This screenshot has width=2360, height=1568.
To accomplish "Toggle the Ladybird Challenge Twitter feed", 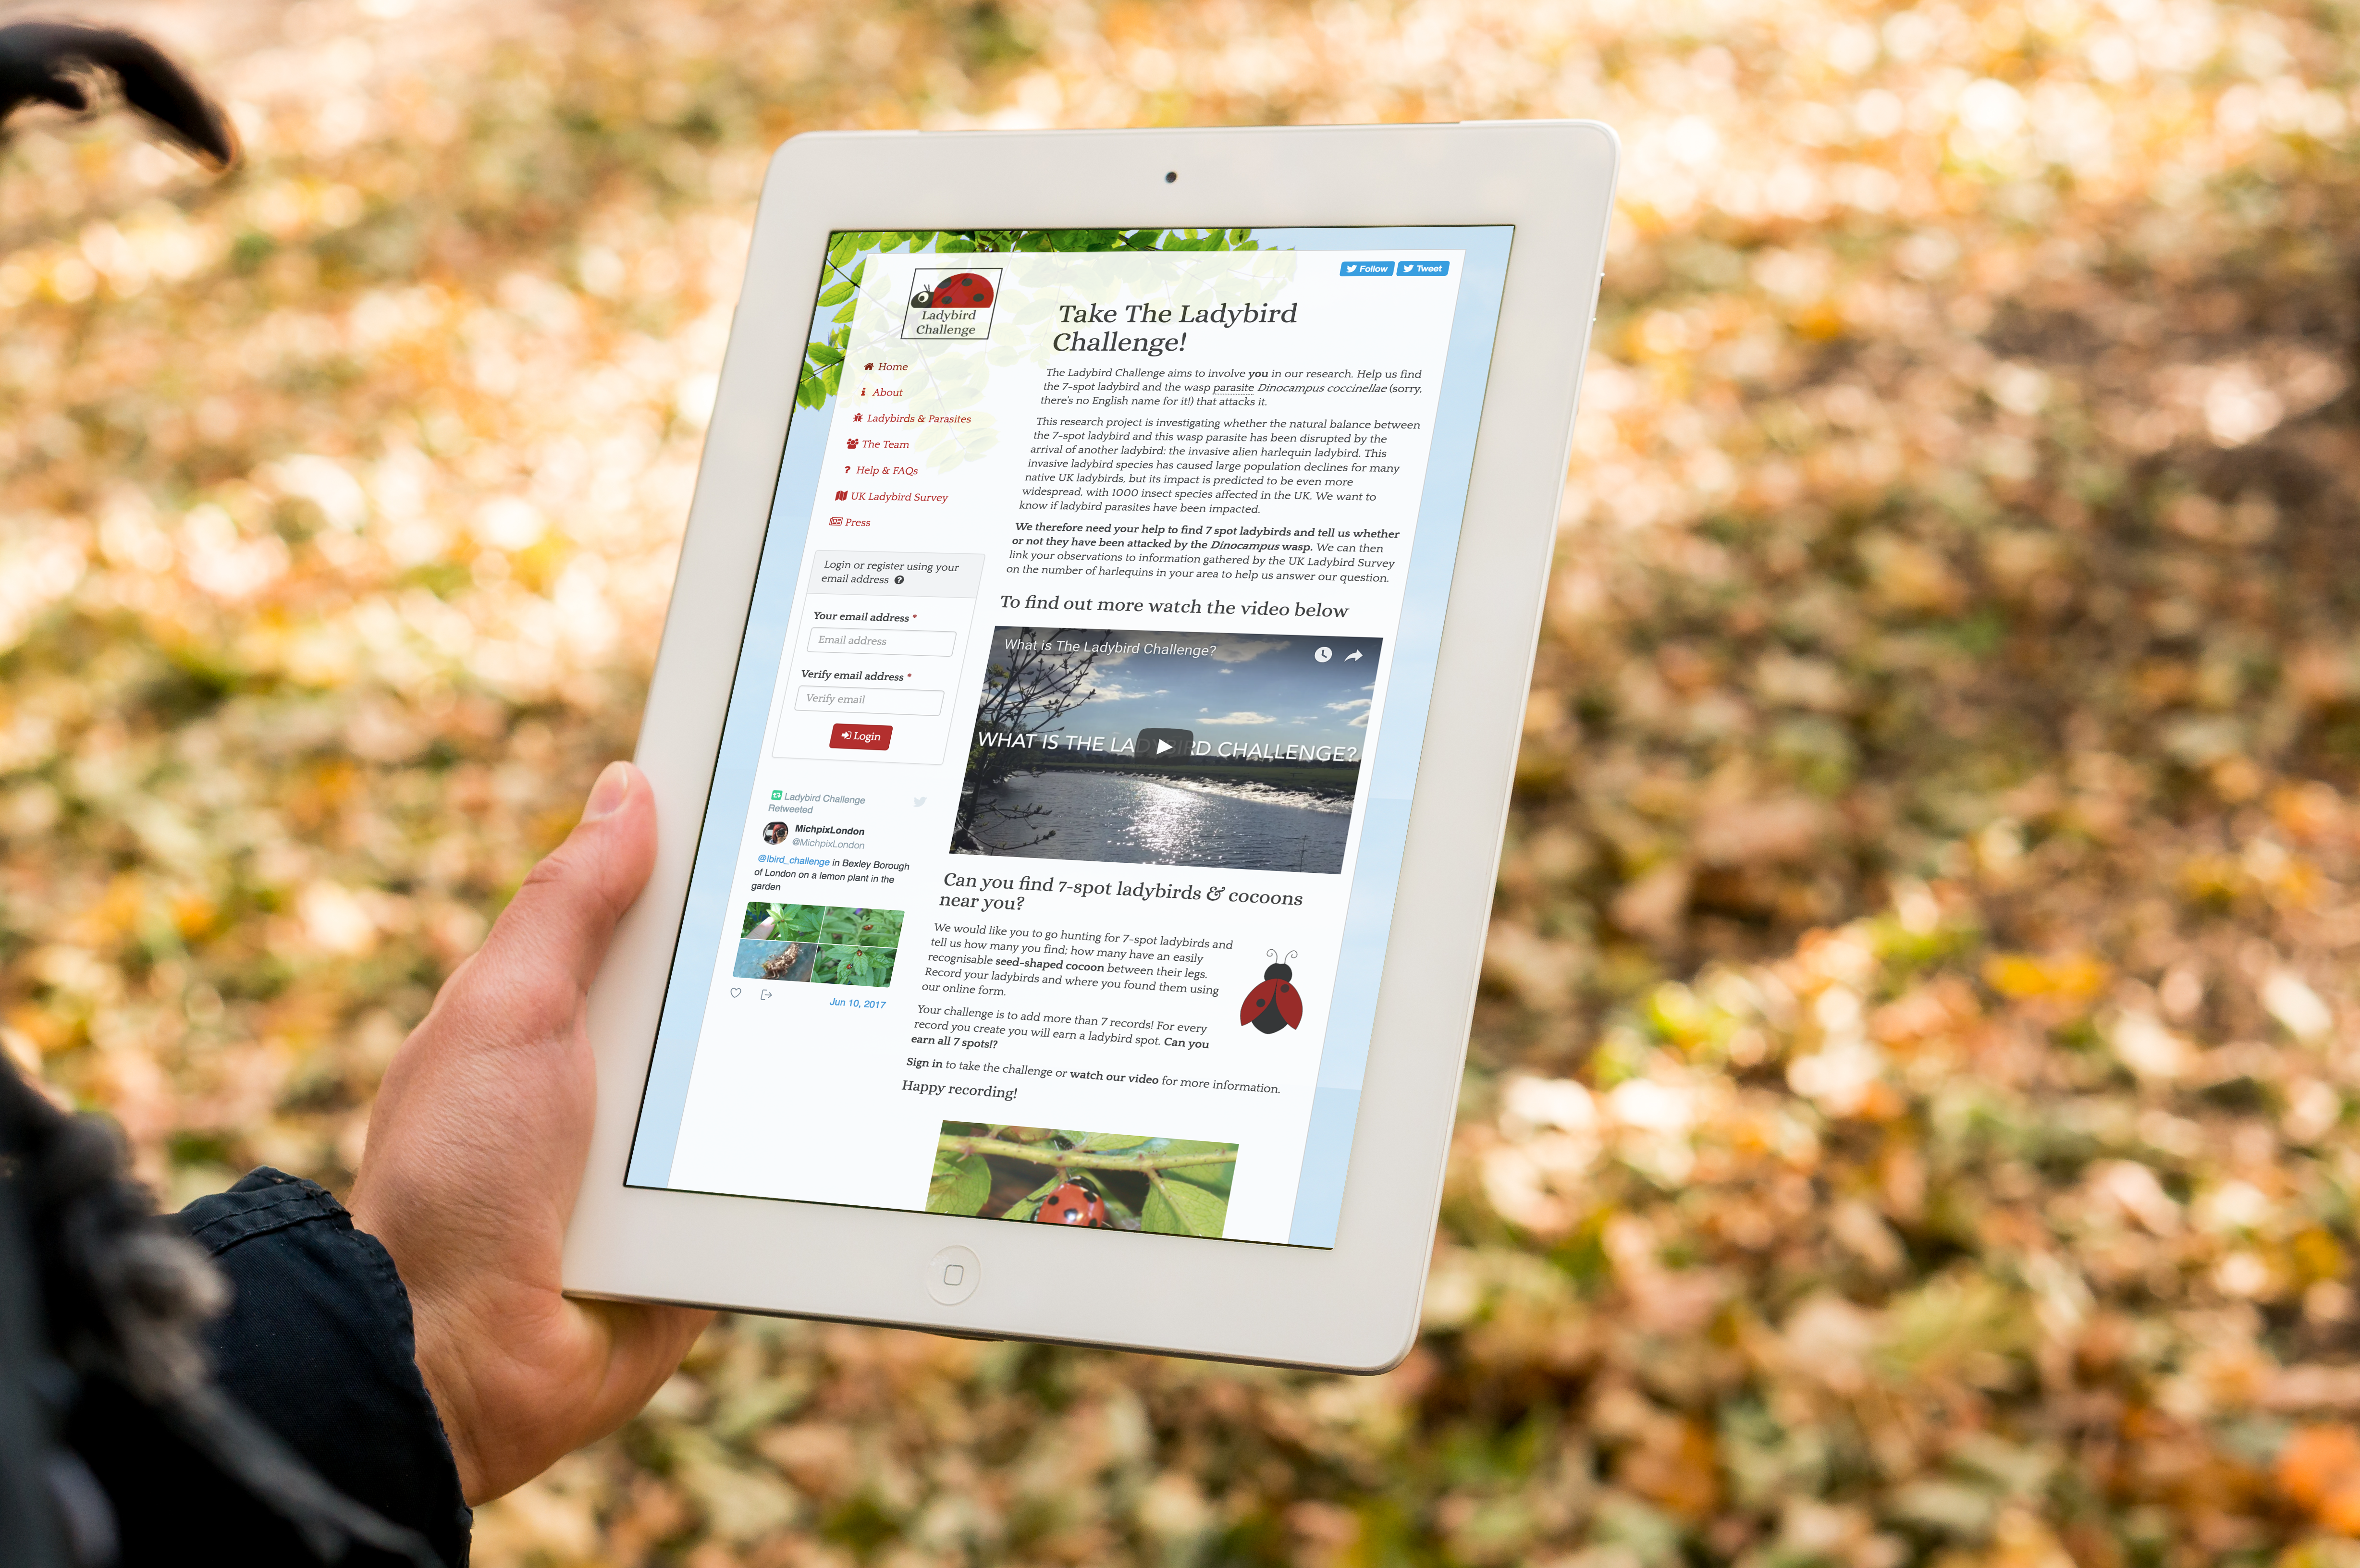I will pyautogui.click(x=927, y=801).
